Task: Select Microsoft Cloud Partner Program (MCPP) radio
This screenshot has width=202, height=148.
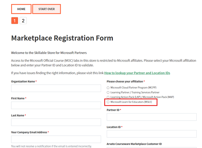Action: 108,88
